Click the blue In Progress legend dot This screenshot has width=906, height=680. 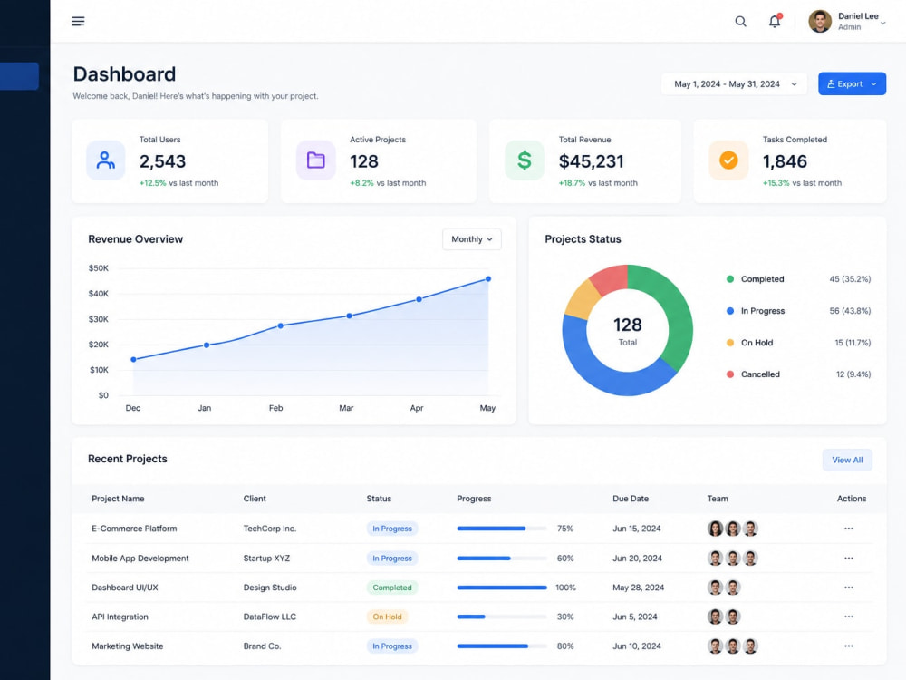(729, 311)
